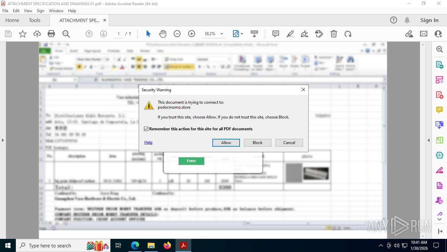Click Cancel in the Security Warning

(289, 143)
